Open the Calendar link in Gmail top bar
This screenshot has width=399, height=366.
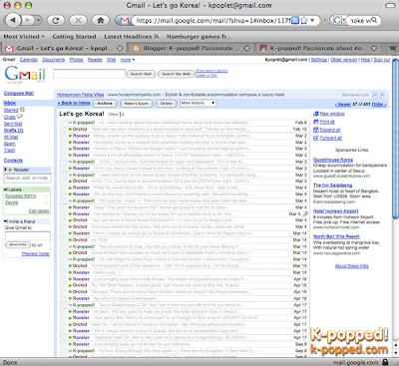pos(29,60)
